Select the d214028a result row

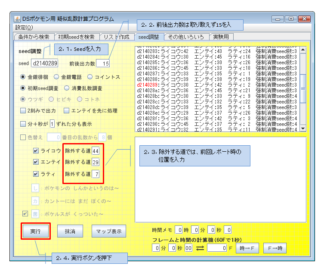217,91
